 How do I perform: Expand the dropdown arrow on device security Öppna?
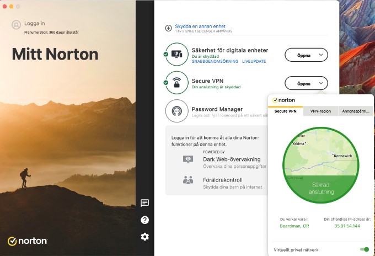click(321, 55)
